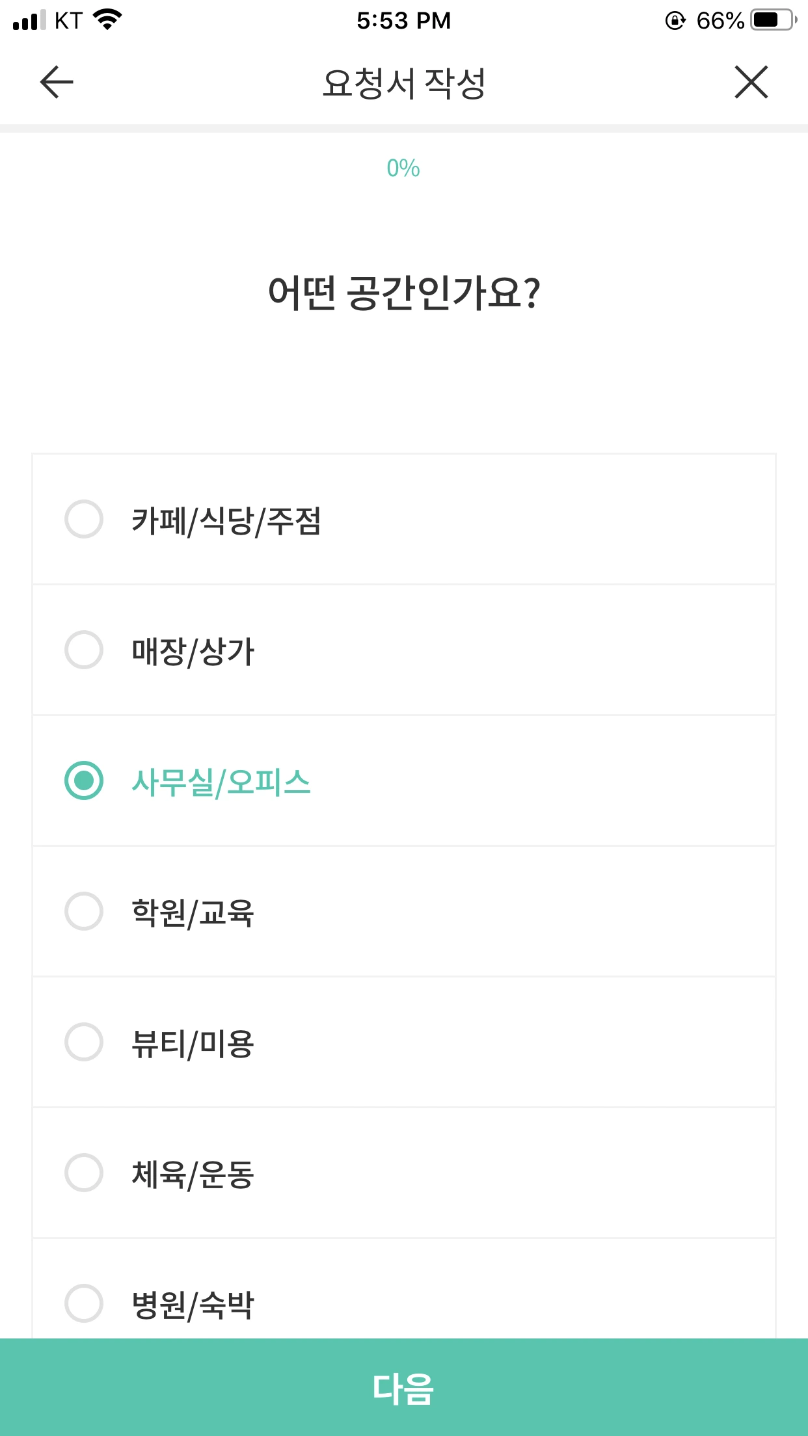Select the 뷰티/미용 radio button
The height and width of the screenshot is (1436, 808).
tap(84, 1042)
